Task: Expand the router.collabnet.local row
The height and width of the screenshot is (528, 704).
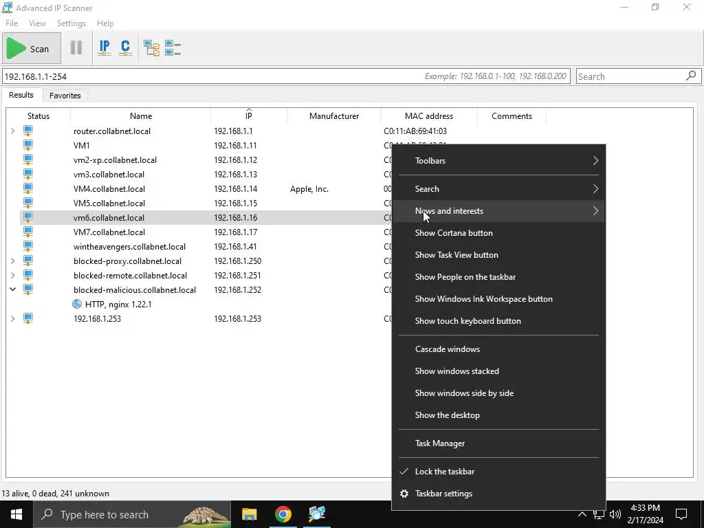Action: click(x=12, y=131)
